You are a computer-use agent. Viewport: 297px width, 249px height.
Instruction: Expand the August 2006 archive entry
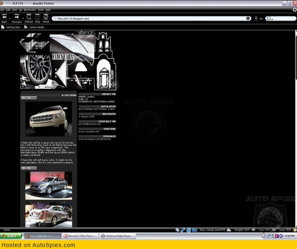pos(87,116)
